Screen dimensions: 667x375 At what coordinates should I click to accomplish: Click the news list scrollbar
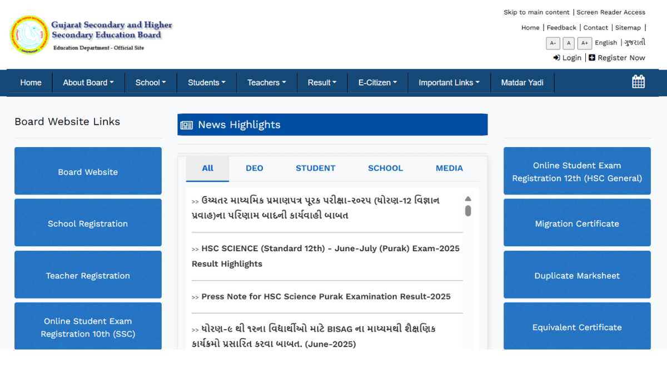pos(467,210)
